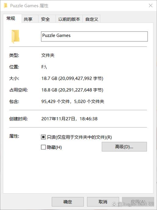Click the type value 文件夹
This screenshot has height=210, width=157.
[x=48, y=55]
